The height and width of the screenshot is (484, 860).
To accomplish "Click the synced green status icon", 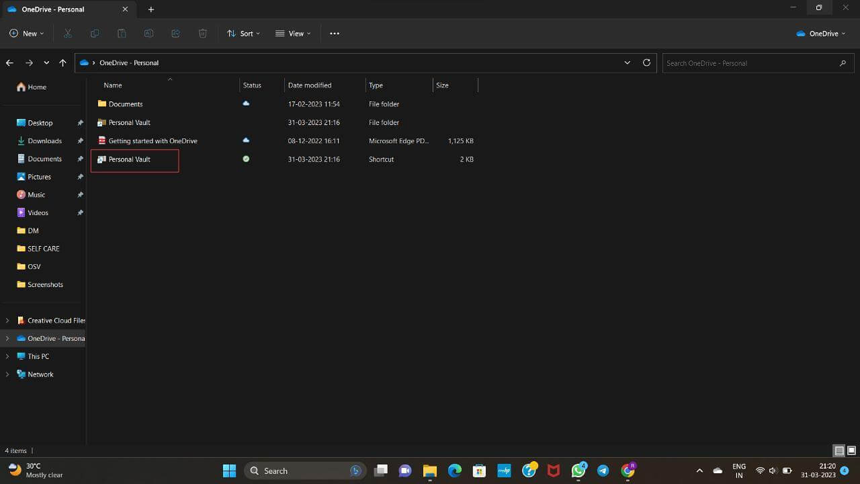I will (x=246, y=159).
